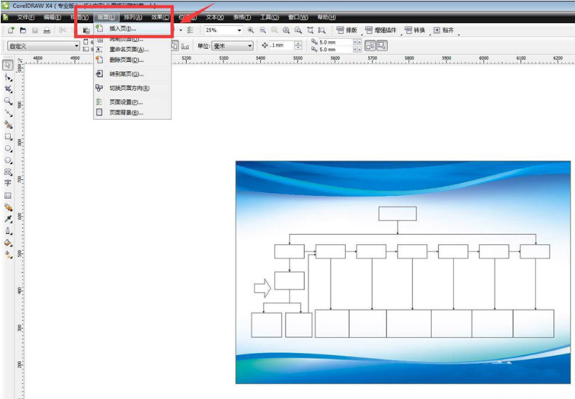Open the 帮助(H) menu
This screenshot has width=575, height=399.
(x=326, y=17)
